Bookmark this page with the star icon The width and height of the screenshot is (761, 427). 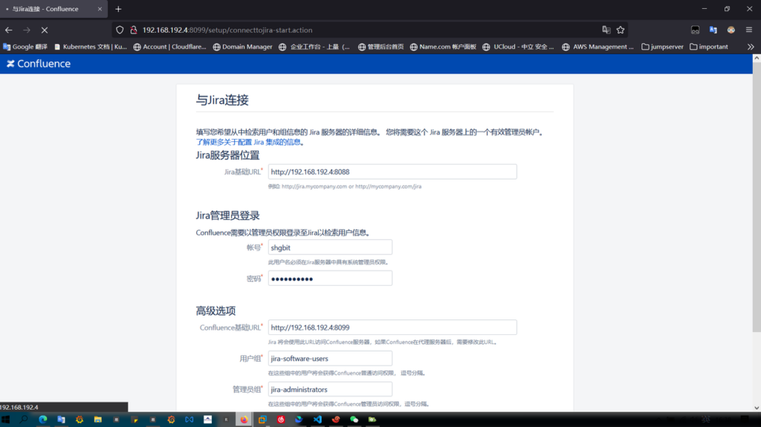621,30
